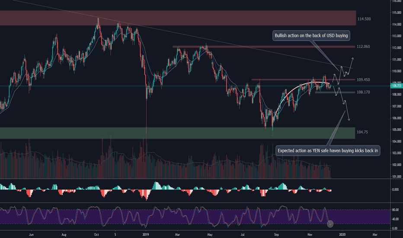The image size is (403, 238).
Task: Click the 103.000 price axis label
Action: click(397, 153)
